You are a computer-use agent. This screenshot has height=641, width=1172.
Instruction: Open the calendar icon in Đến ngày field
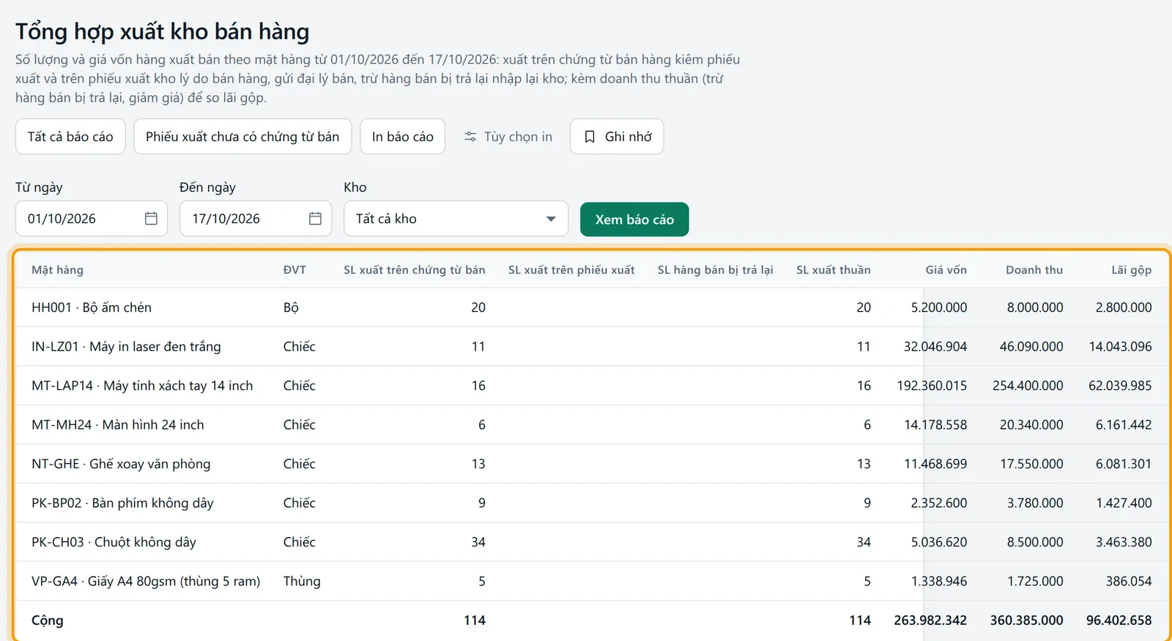(315, 219)
